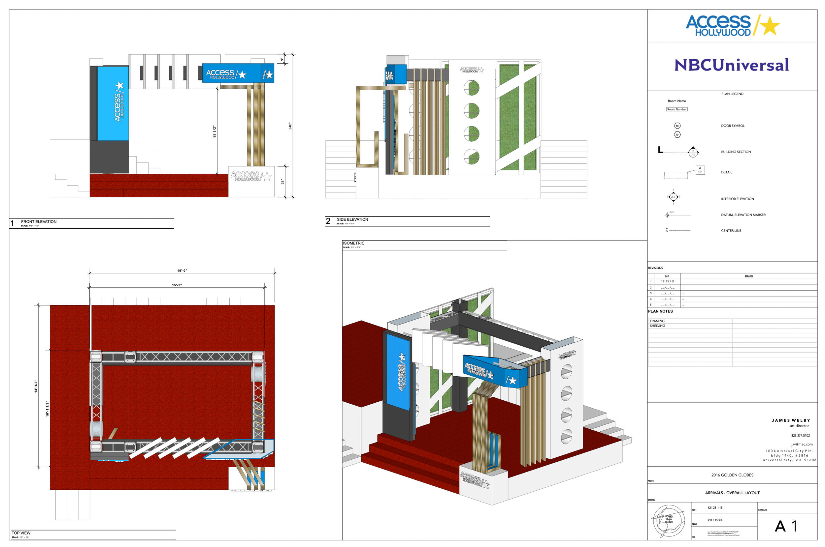The width and height of the screenshot is (825, 547).
Task: Click the drawing date '12 | 28 | 15'
Action: point(715,507)
